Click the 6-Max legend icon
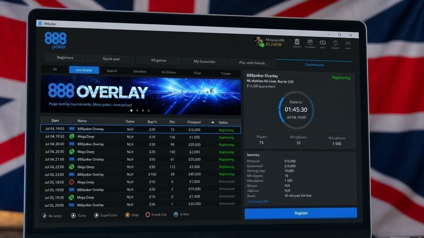This screenshot has width=424, height=238. pos(176,214)
